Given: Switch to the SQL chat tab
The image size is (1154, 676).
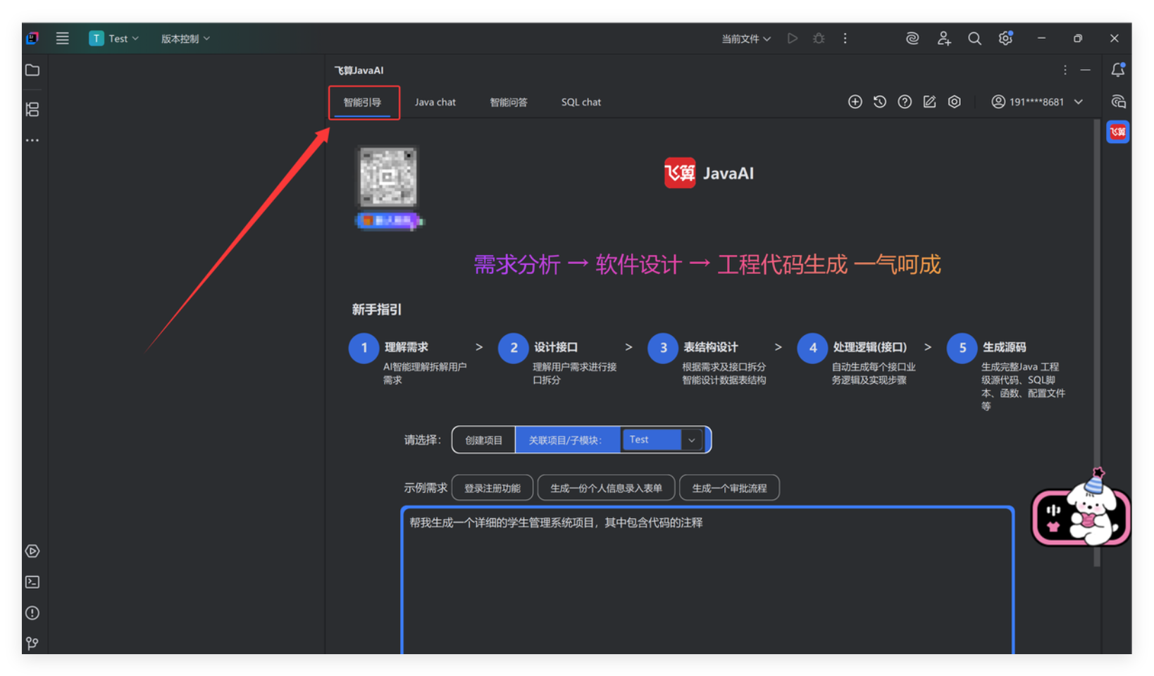Looking at the screenshot, I should 581,102.
